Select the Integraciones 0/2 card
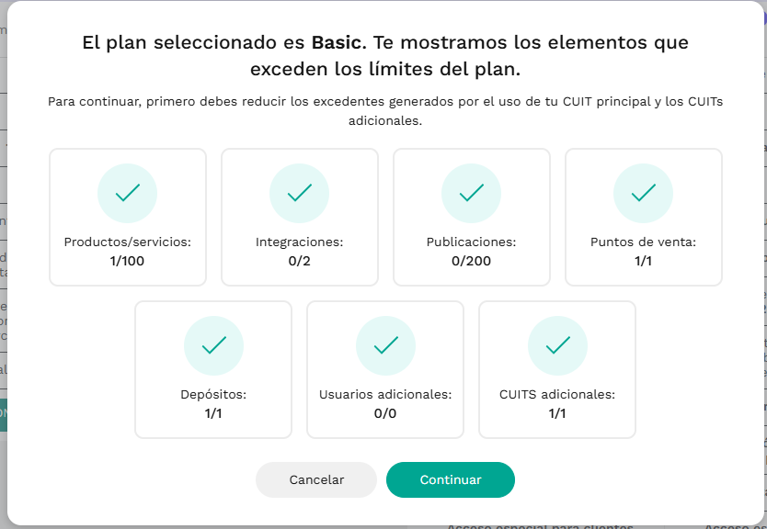This screenshot has width=767, height=529. pyautogui.click(x=300, y=217)
